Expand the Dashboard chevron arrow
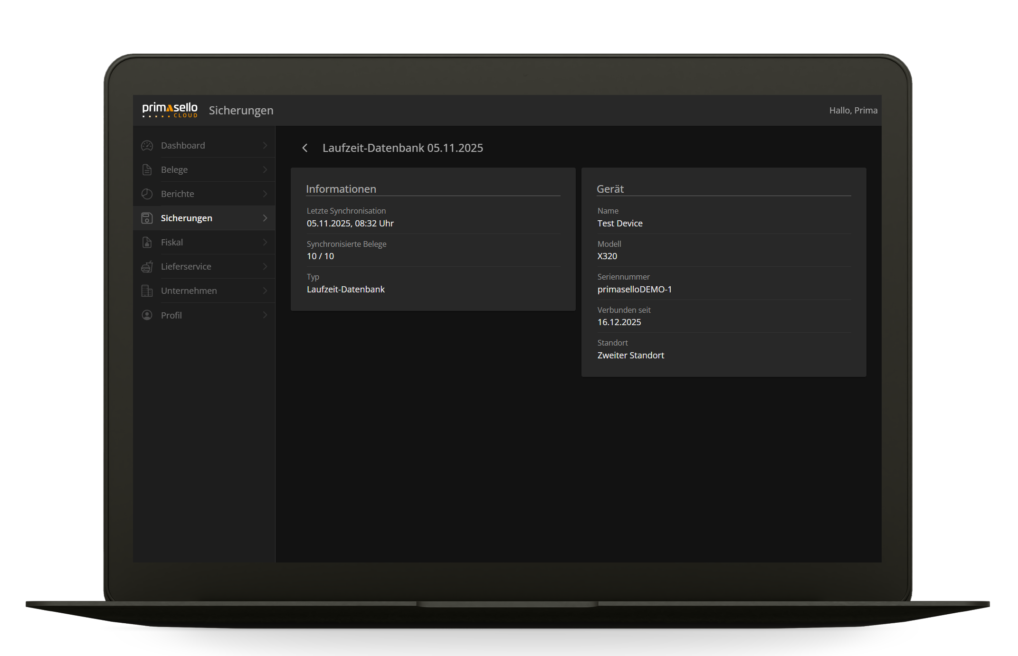 pyautogui.click(x=265, y=146)
